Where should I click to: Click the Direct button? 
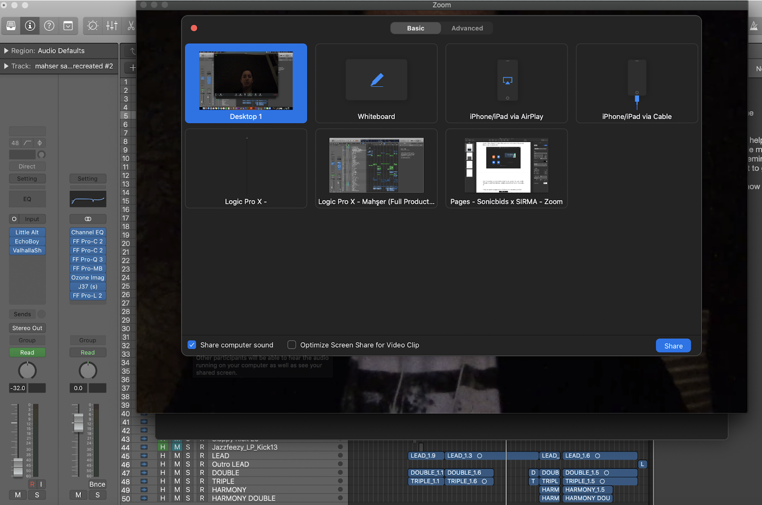tap(27, 167)
